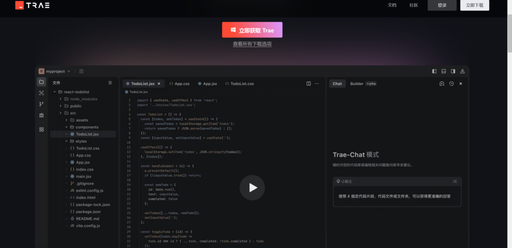The height and width of the screenshot is (248, 512).
Task: Click the TRAE logo in header
Action: 32,5
